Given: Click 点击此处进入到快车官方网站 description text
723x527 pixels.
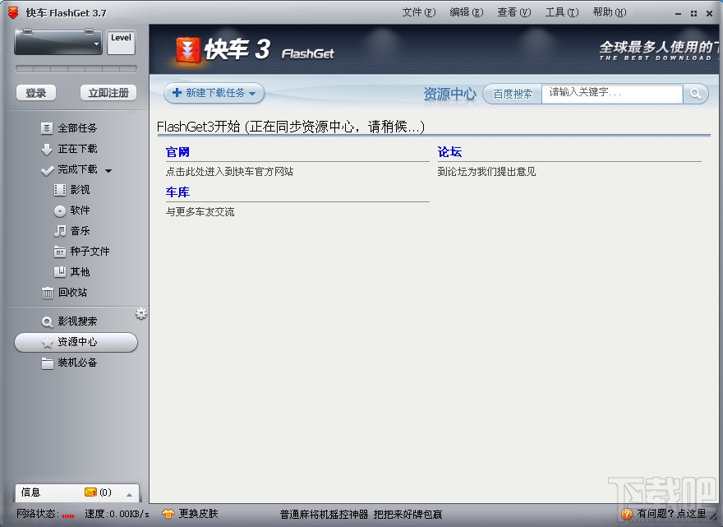Looking at the screenshot, I should tap(229, 172).
